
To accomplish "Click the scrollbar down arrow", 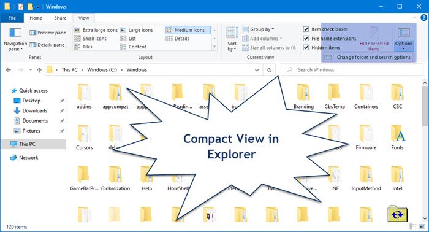I will point(425,218).
